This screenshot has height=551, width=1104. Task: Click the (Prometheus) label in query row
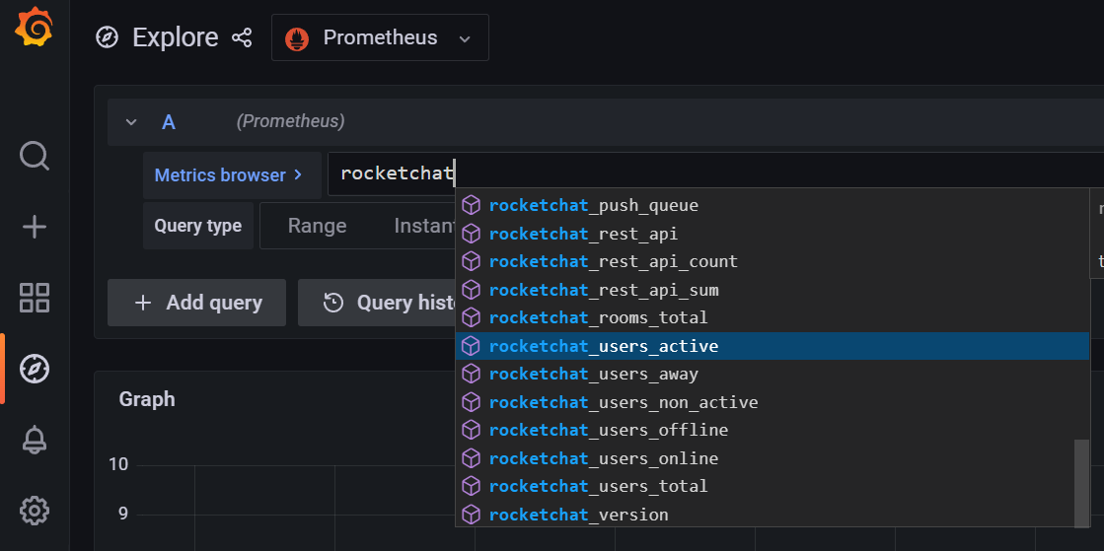coord(291,121)
